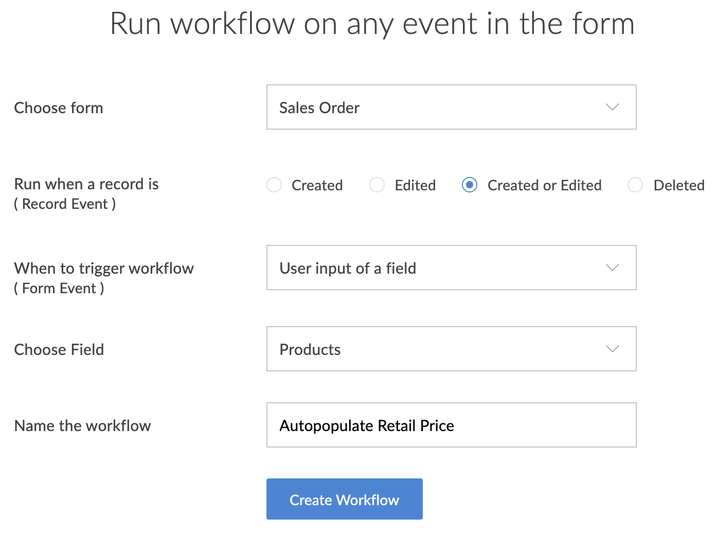Screen dimensions: 717x535
Task: Click the "Run when a record is" label
Action: (x=86, y=184)
